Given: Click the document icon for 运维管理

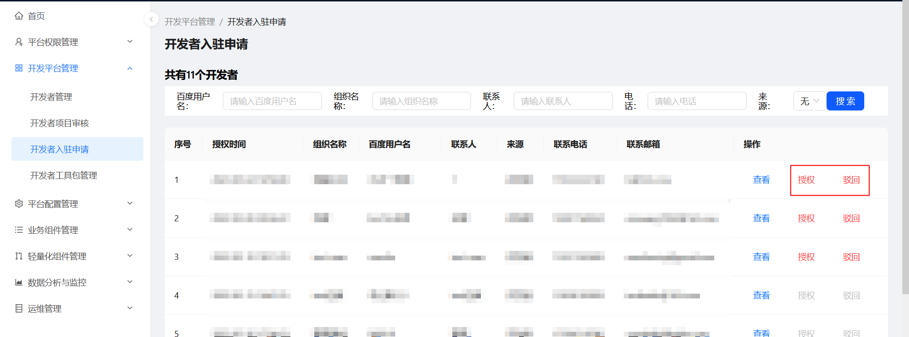Looking at the screenshot, I should [19, 308].
